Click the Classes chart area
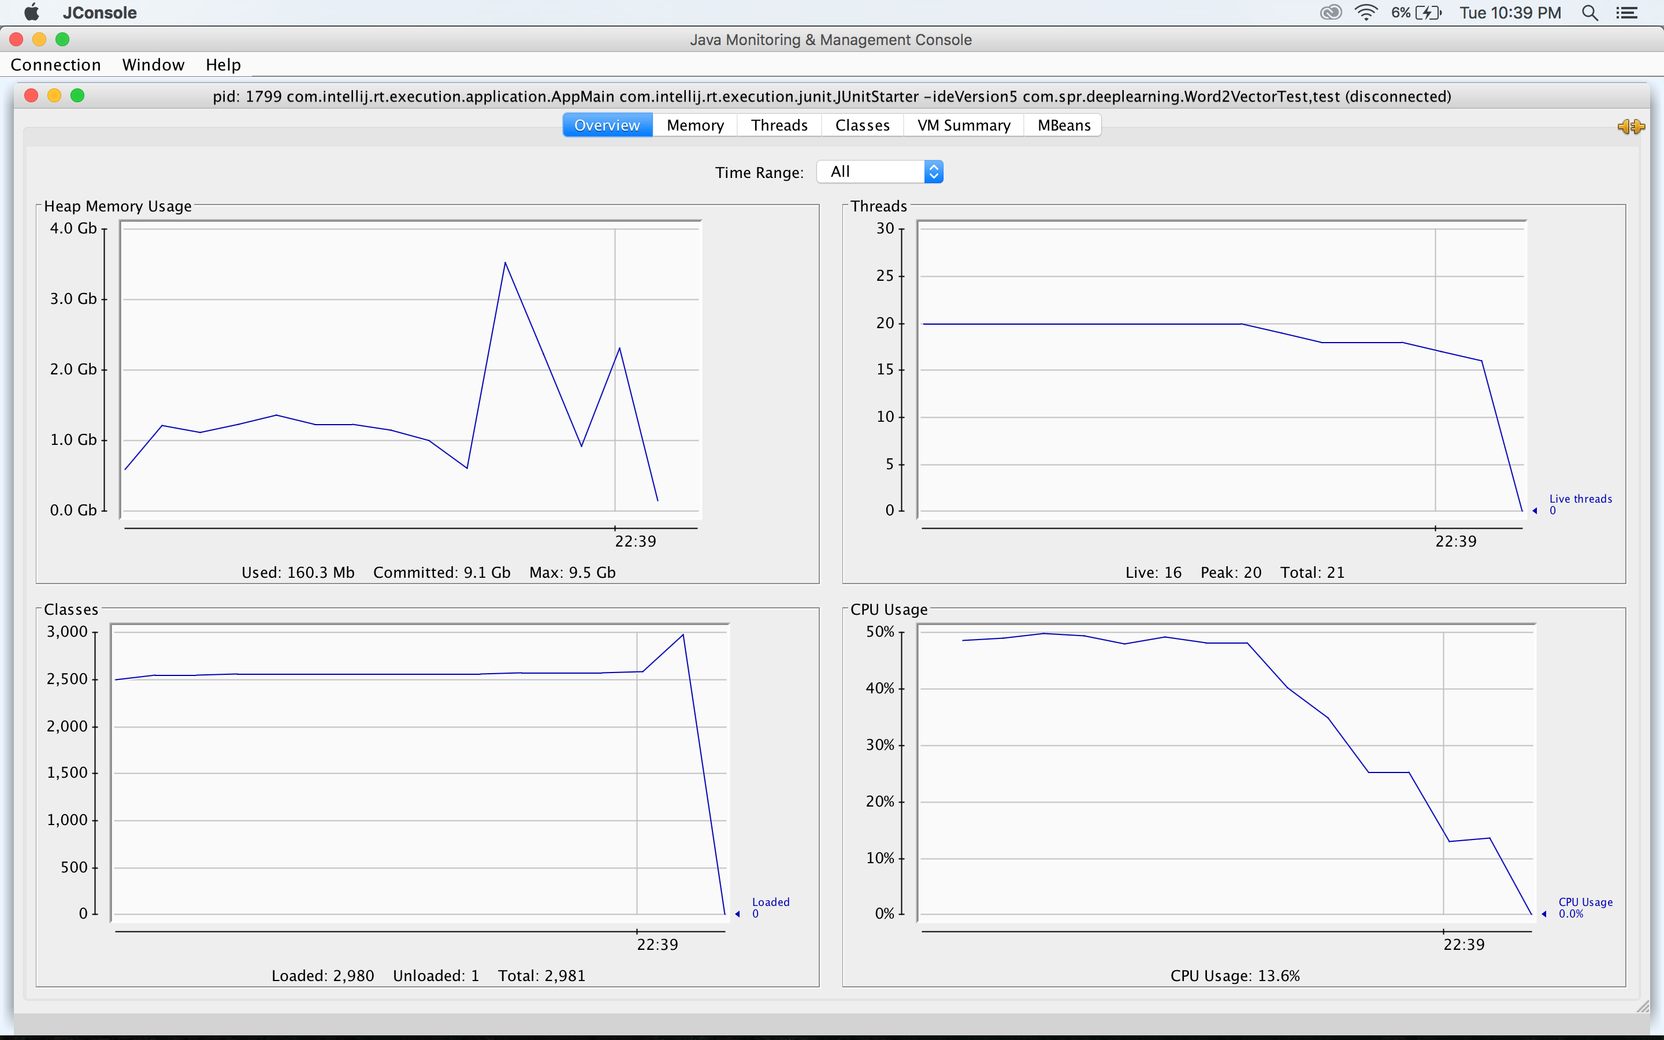This screenshot has width=1664, height=1040. (x=419, y=772)
